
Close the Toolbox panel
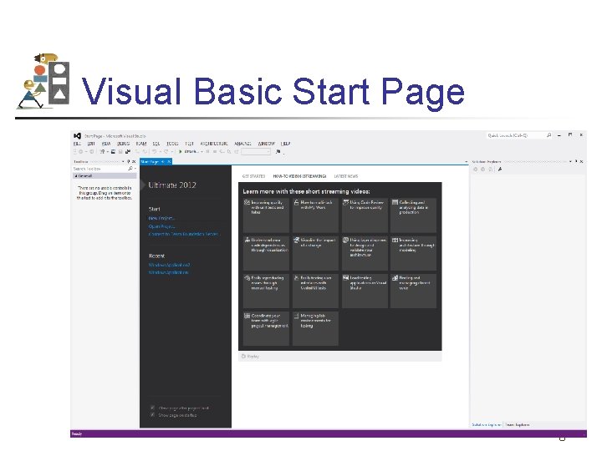[134, 162]
